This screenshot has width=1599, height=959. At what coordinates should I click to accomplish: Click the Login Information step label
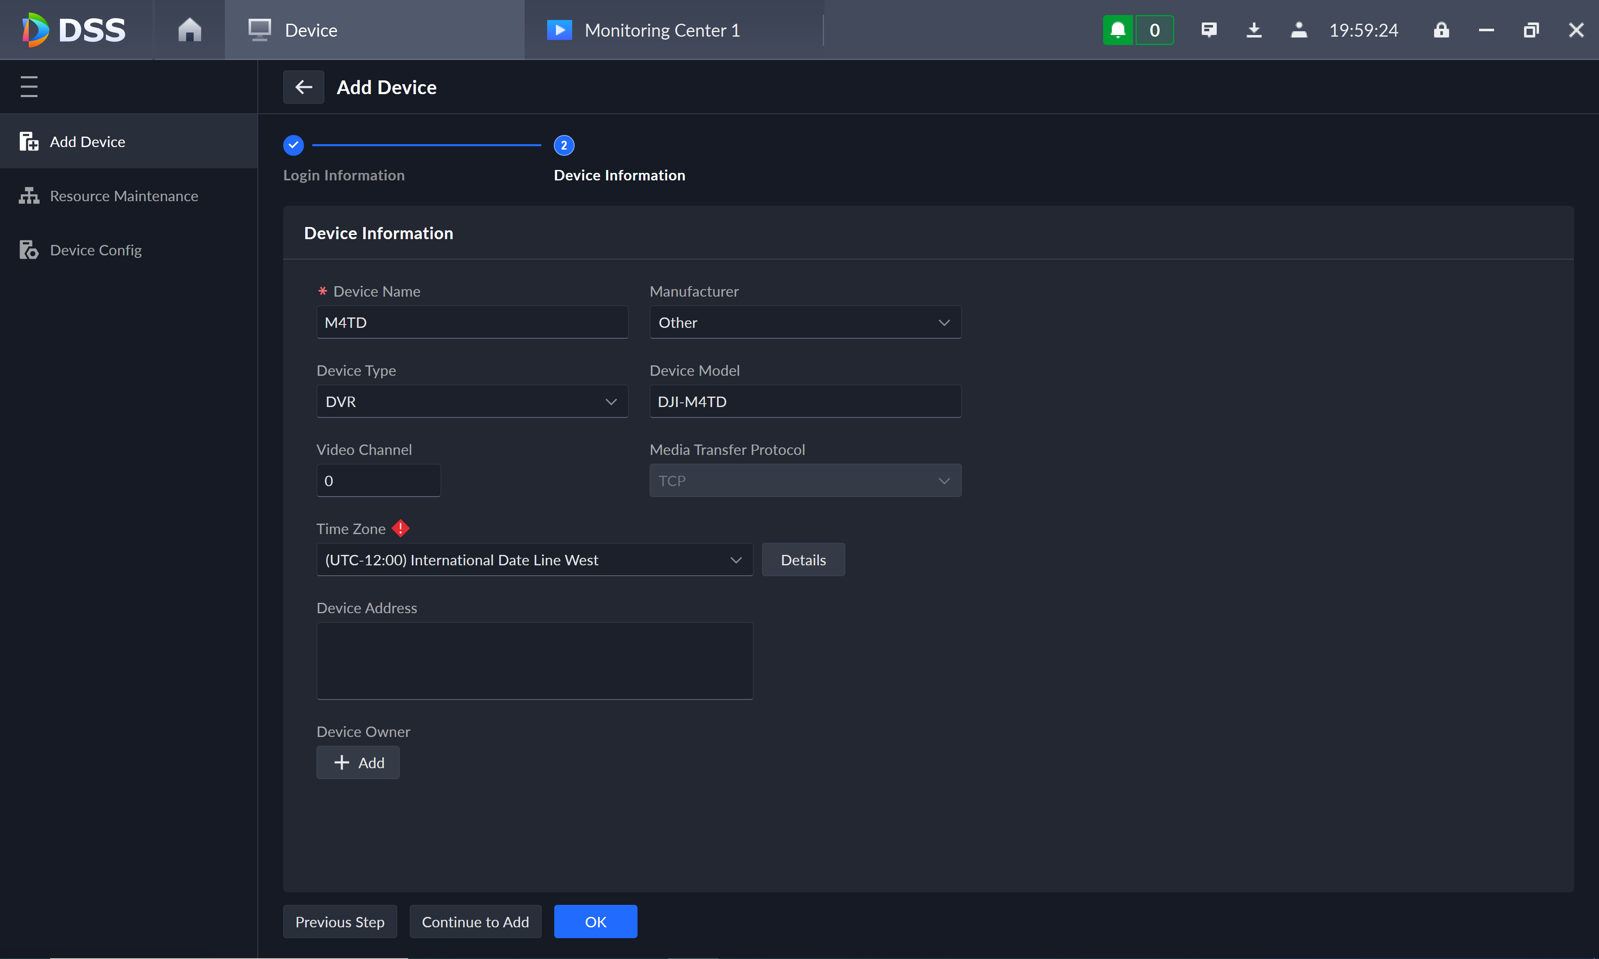pos(344,175)
